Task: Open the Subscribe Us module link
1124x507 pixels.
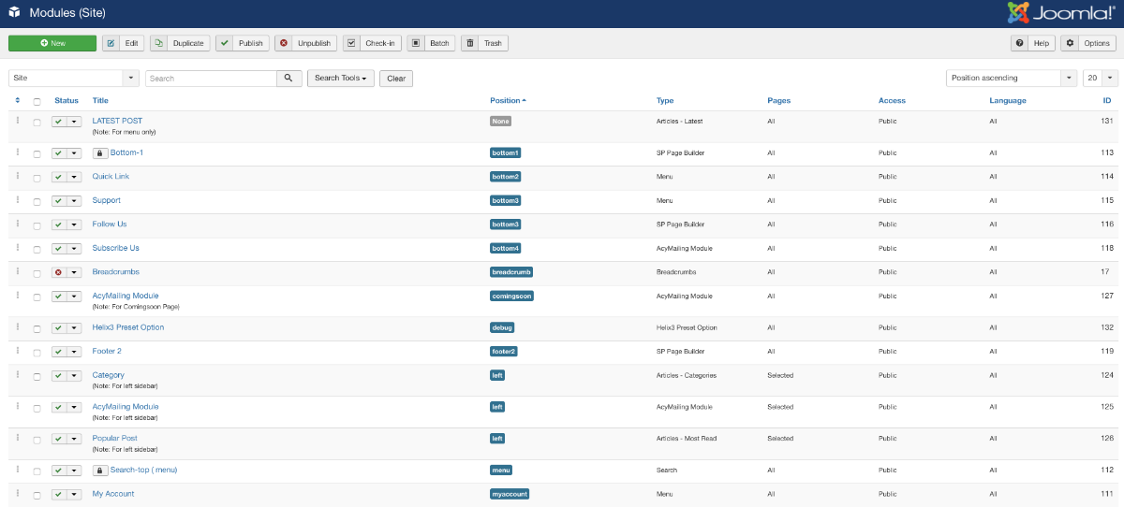Action: click(116, 248)
